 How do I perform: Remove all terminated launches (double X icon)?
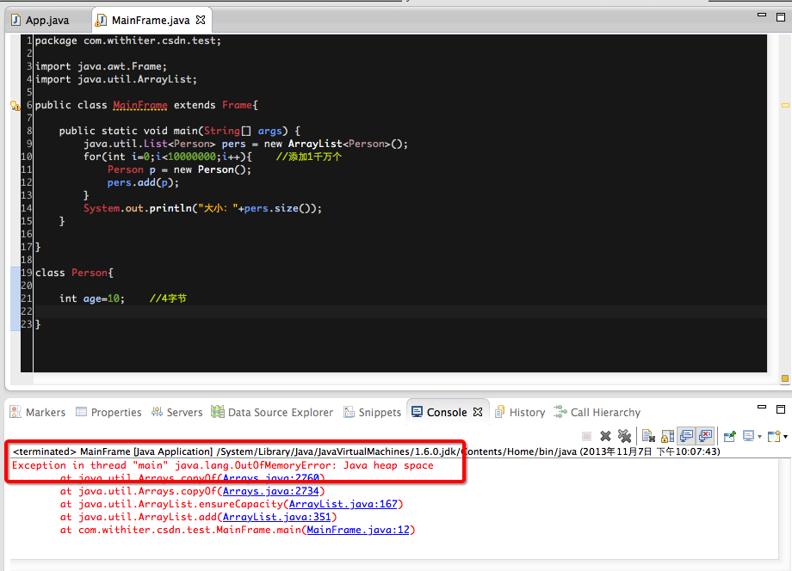click(624, 436)
